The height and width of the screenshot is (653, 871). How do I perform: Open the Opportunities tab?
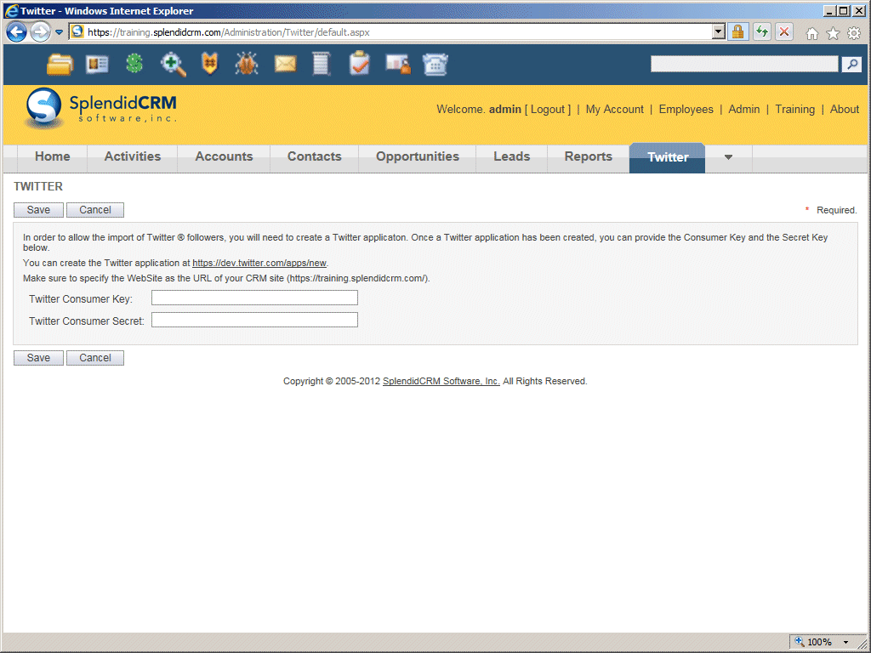(417, 157)
